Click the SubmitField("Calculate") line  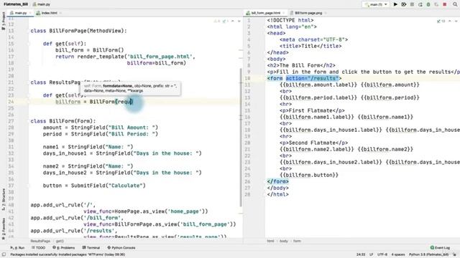pyautogui.click(x=94, y=186)
